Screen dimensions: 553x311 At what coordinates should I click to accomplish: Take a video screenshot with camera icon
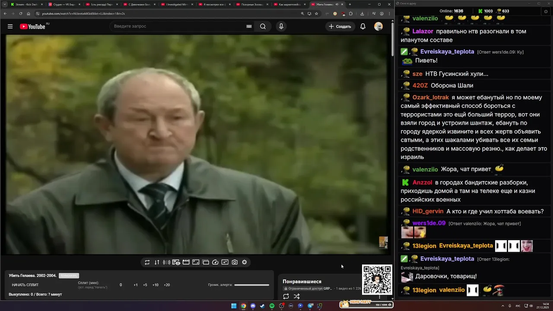pos(235,262)
